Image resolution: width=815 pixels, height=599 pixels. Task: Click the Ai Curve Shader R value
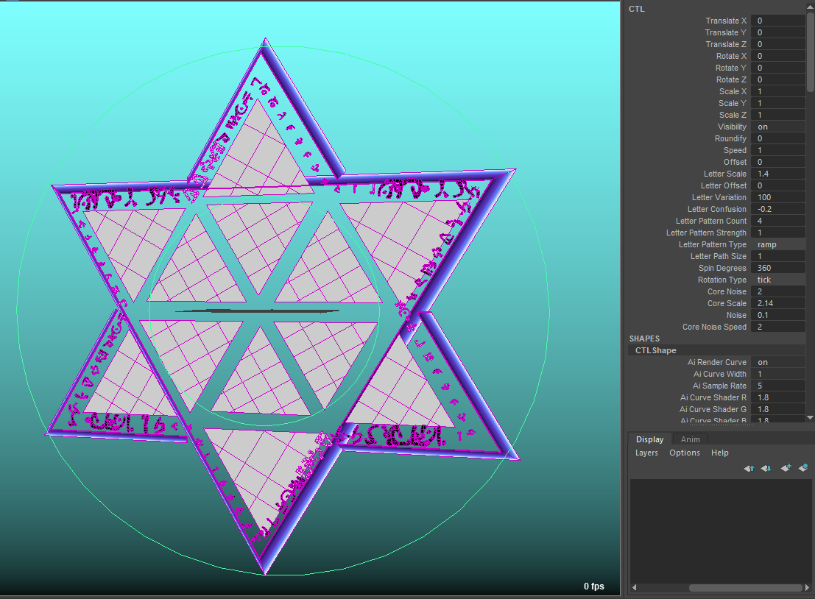pos(778,397)
